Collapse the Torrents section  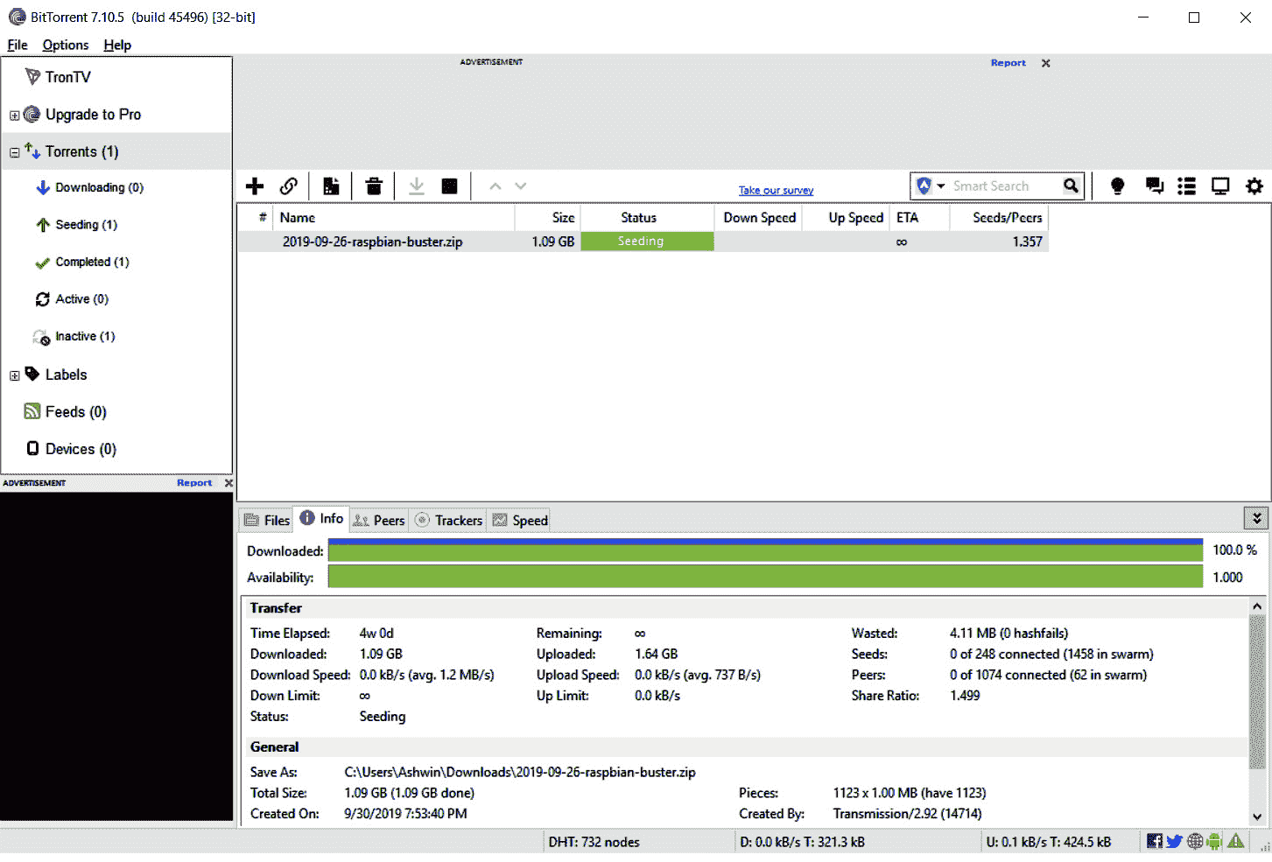[14, 151]
